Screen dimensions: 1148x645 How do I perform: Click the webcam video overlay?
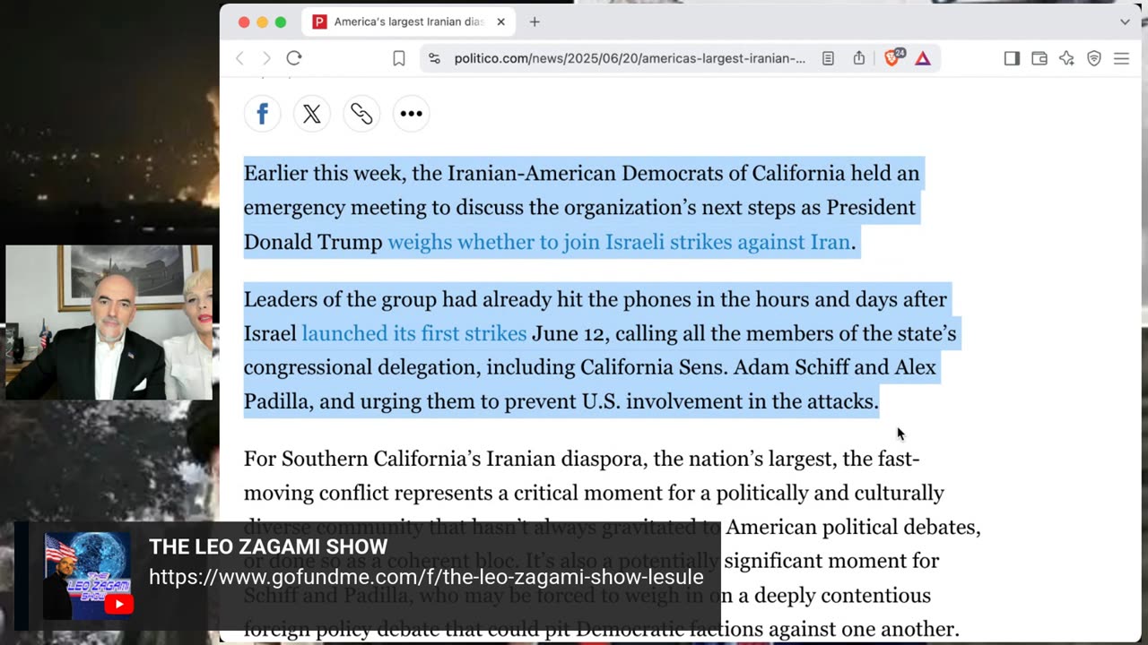[x=109, y=322]
